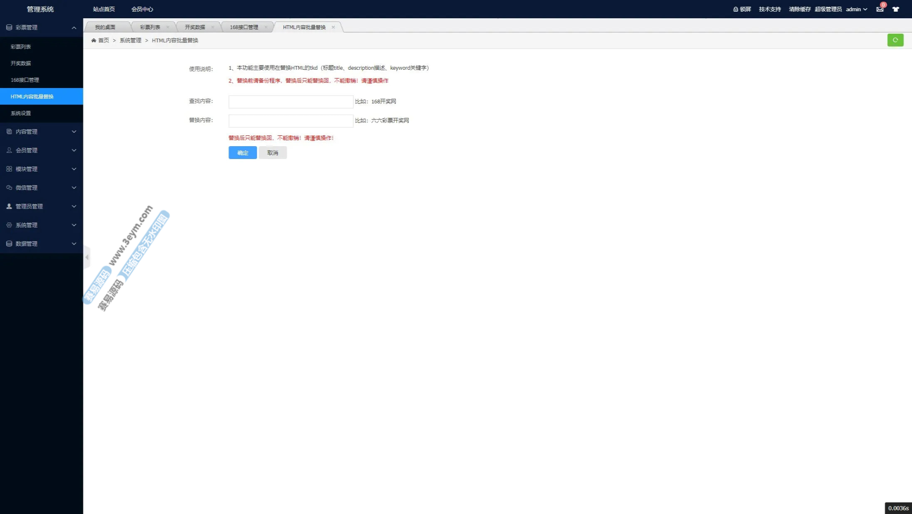Click the 取消 button

pyautogui.click(x=272, y=153)
